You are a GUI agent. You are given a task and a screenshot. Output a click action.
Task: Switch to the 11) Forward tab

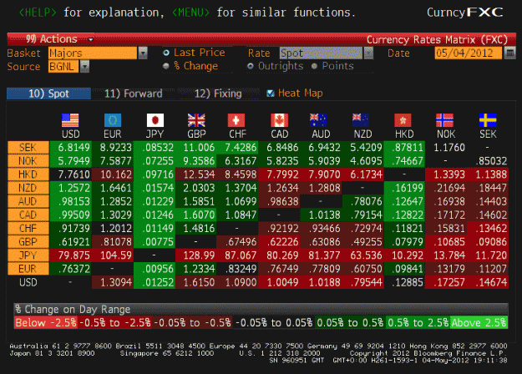pos(133,93)
